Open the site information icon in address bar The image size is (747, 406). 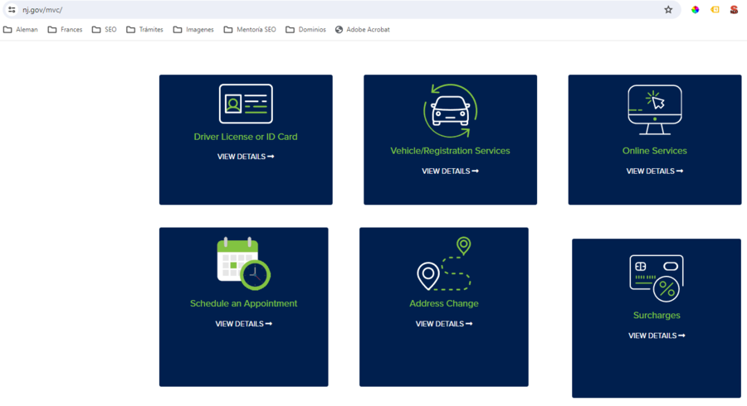(12, 9)
